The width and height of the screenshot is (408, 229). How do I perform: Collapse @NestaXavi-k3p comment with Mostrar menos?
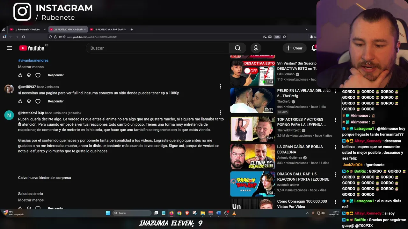tap(31, 200)
